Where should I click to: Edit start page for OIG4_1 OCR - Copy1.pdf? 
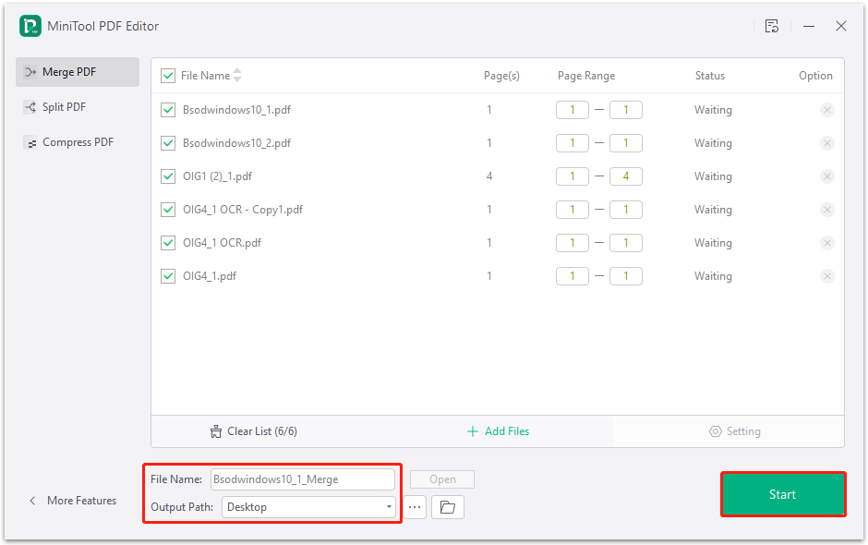[573, 210]
